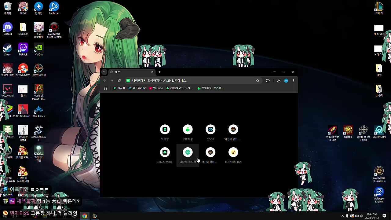The image size is (391, 220).
Task: Open Sea of Stars desktop shortcut
Action: pos(379,132)
